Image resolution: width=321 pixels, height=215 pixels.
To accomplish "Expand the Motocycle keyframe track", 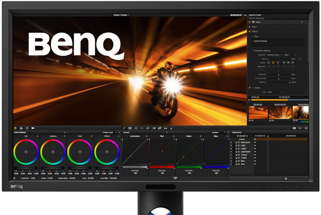I will click(232, 142).
